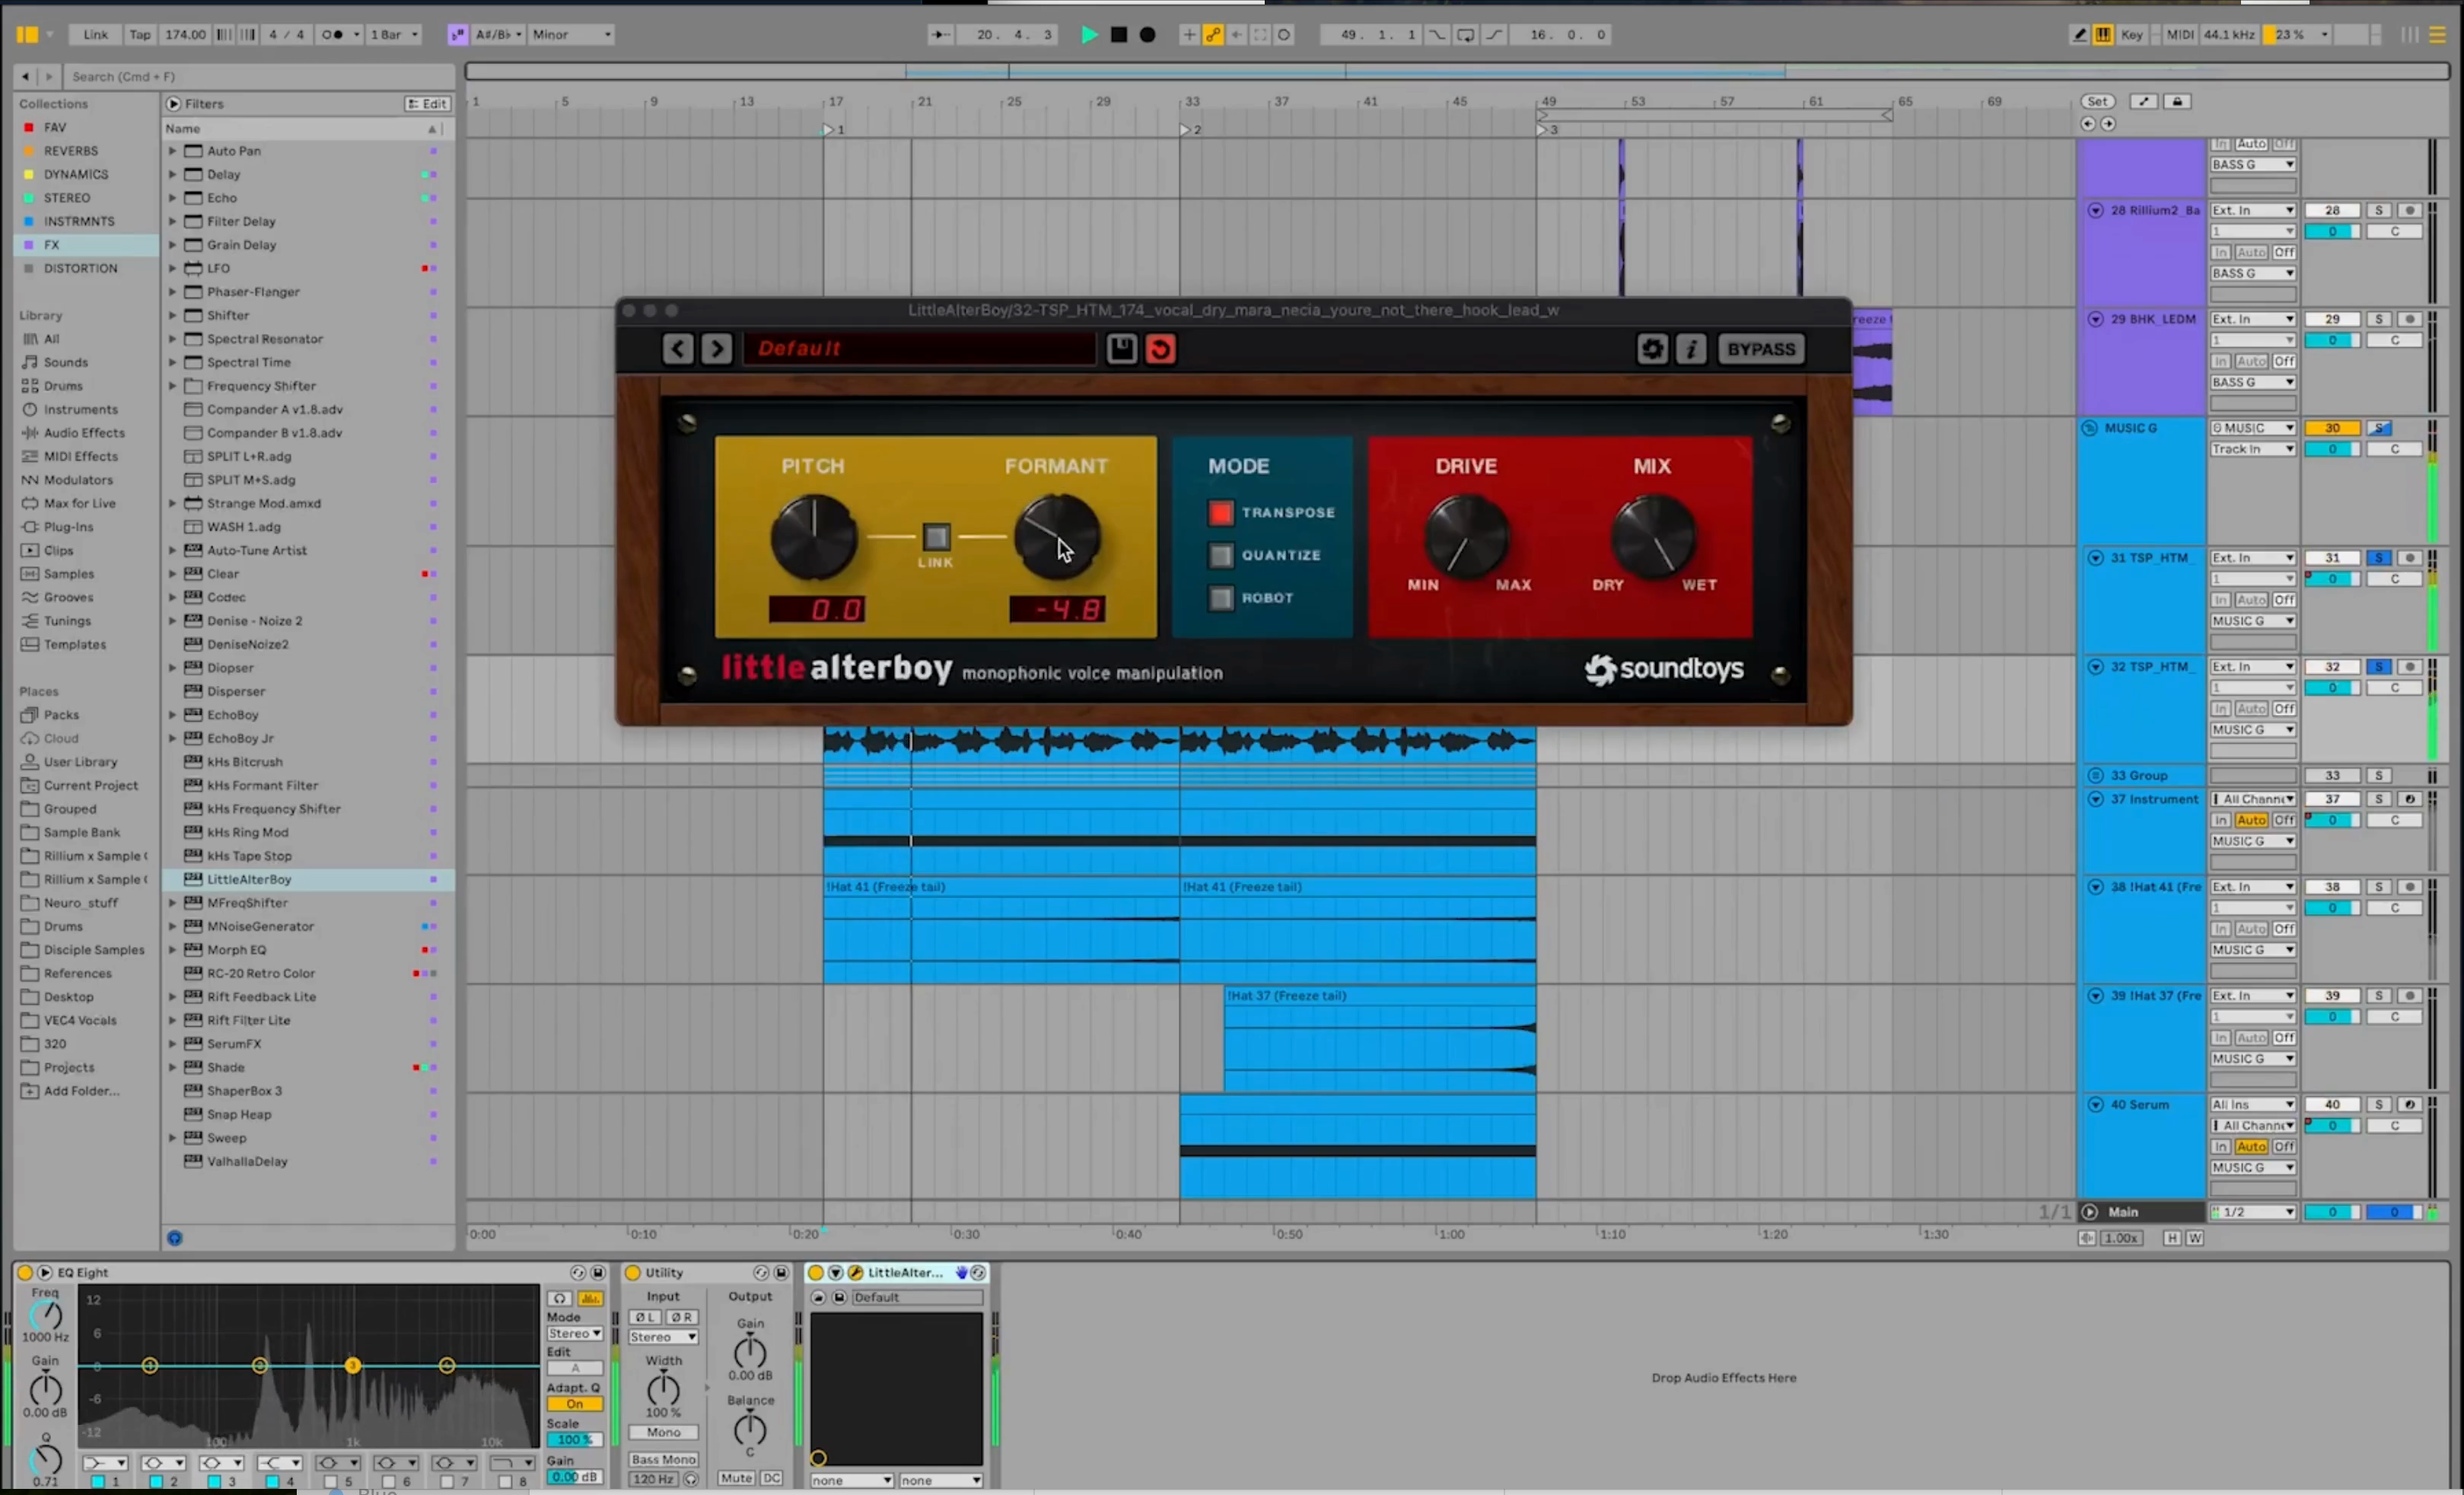Screen dimensions: 2464x1495
Task: Click the Utility Bass Mono button
Action: pyautogui.click(x=663, y=1459)
